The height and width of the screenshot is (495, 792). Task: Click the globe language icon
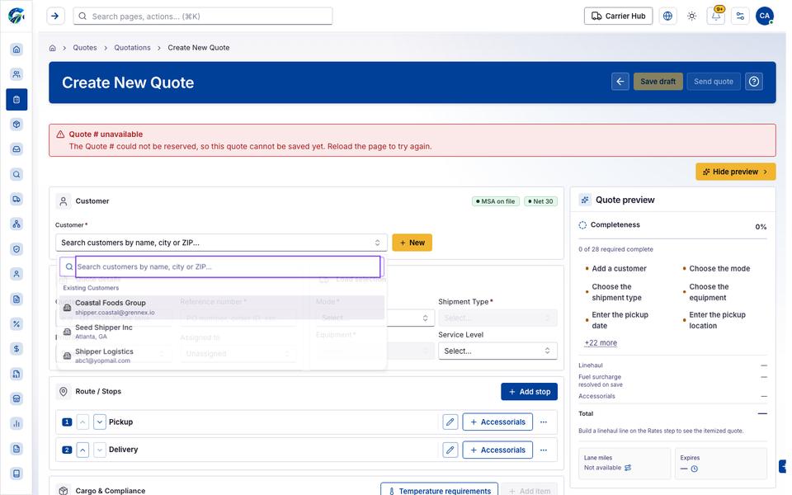click(x=667, y=16)
